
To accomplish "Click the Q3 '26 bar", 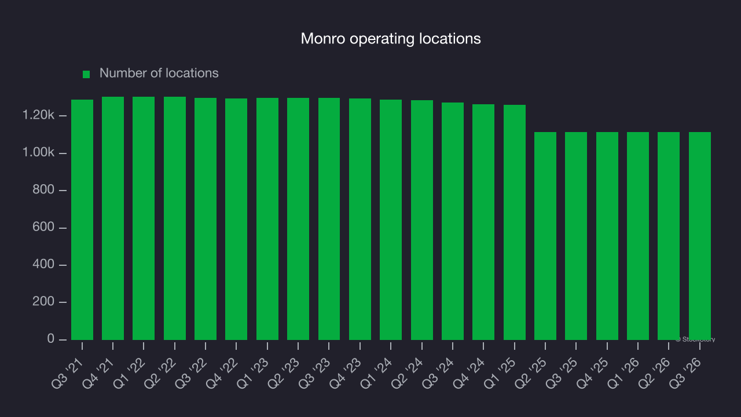I will pos(700,236).
